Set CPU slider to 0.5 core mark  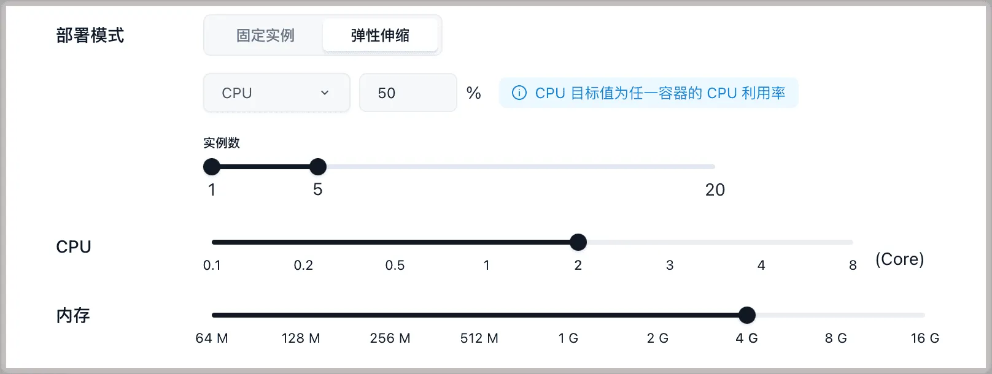click(395, 242)
